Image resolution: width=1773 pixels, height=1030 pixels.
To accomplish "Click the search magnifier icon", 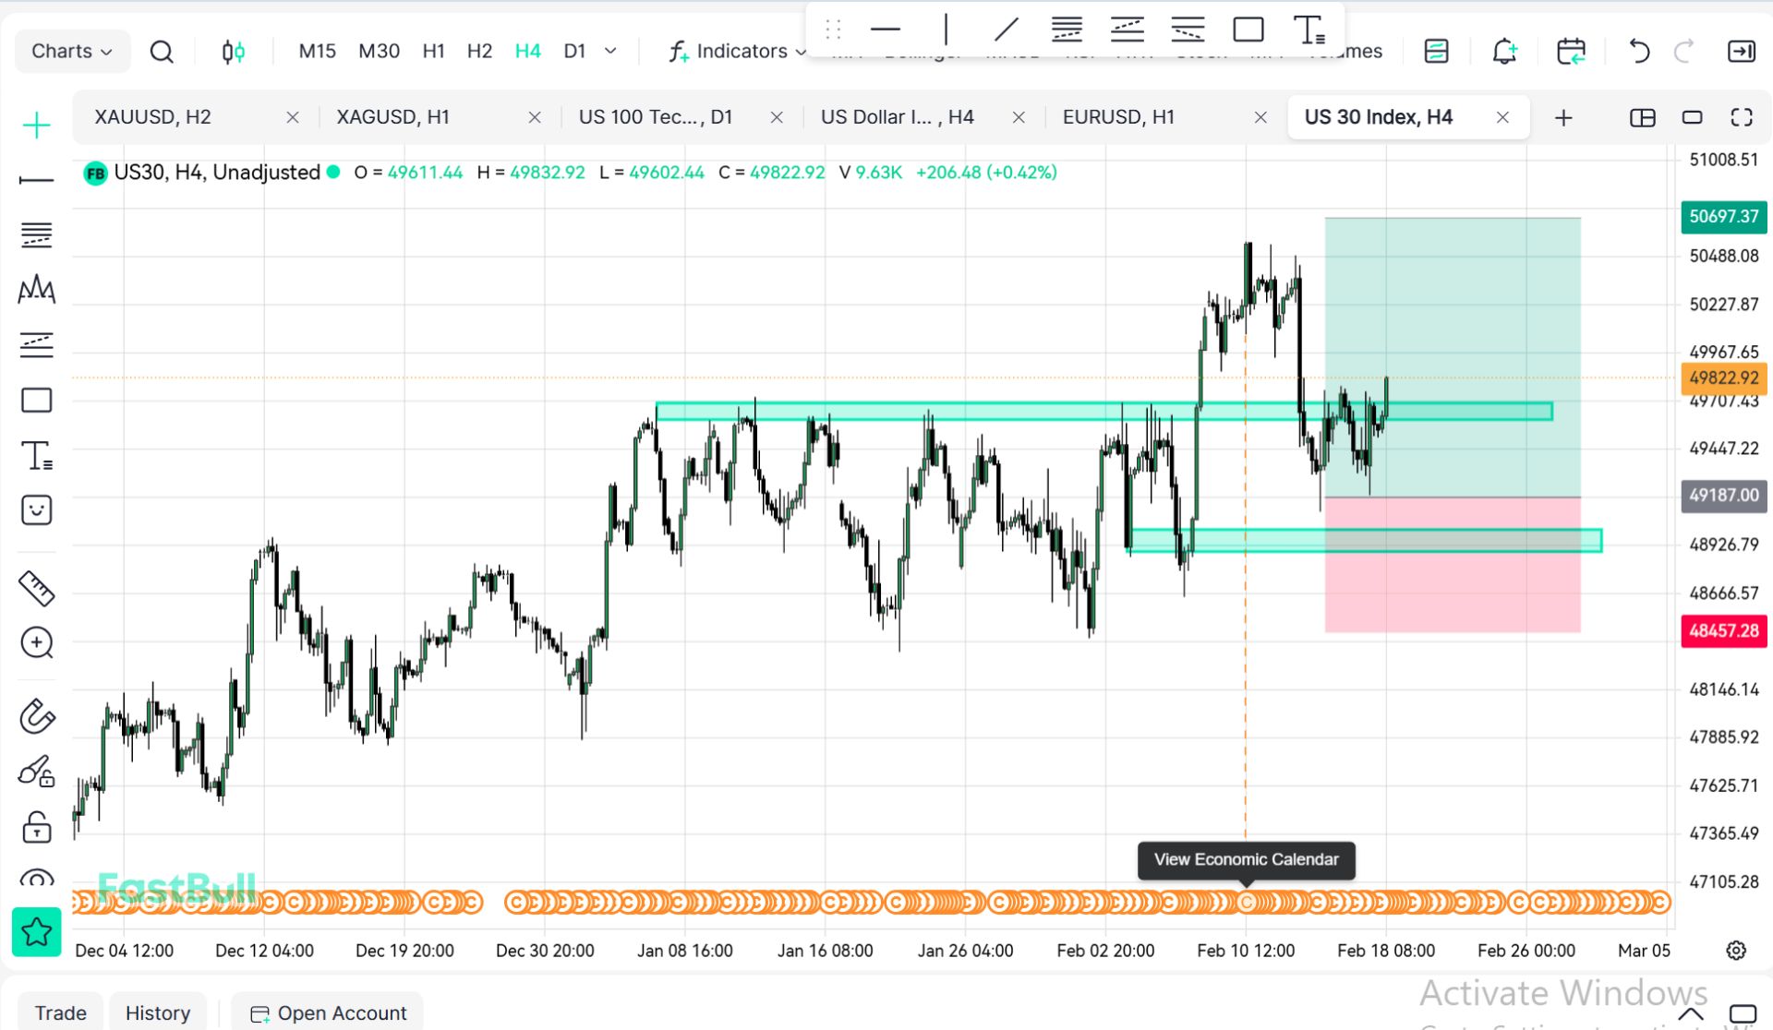I will coord(162,52).
